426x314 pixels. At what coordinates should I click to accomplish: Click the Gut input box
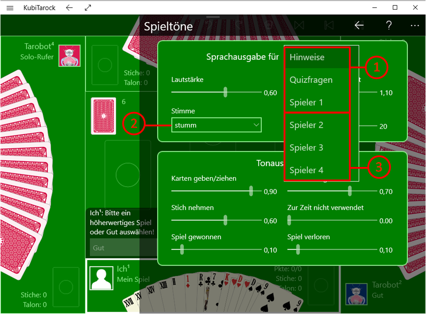122,248
